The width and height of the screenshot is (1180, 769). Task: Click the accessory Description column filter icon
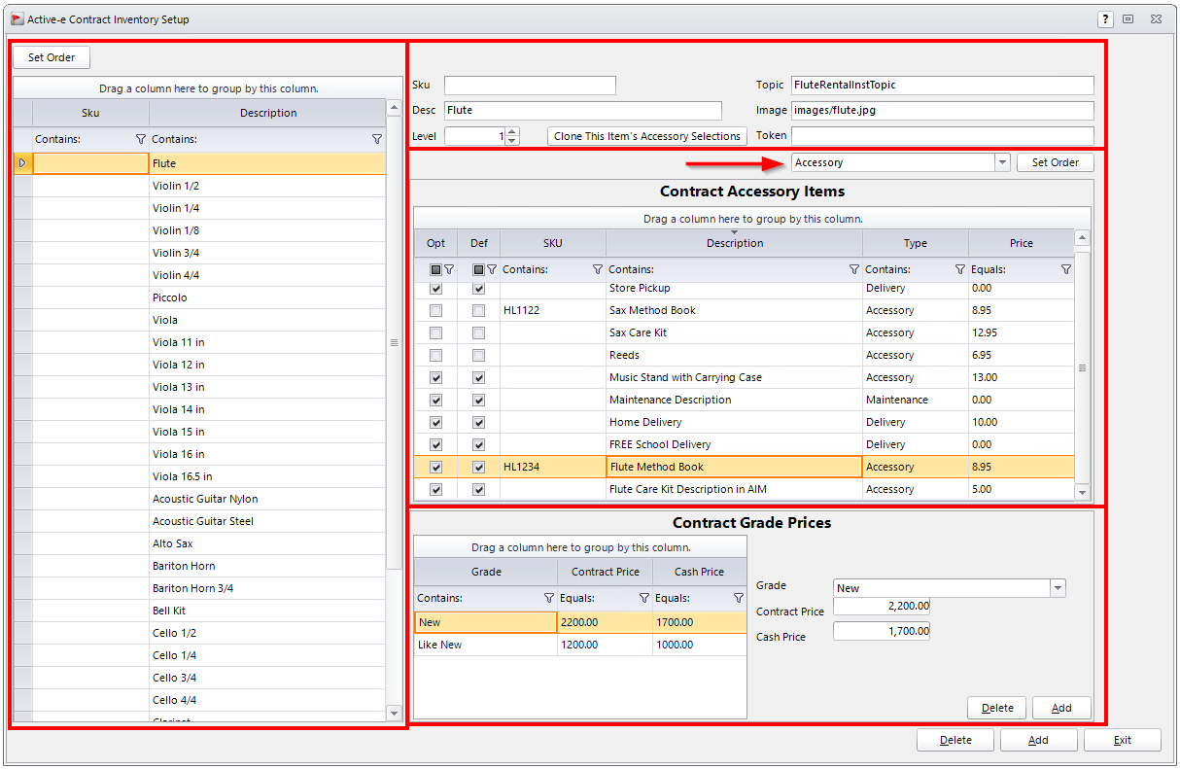[x=854, y=269]
